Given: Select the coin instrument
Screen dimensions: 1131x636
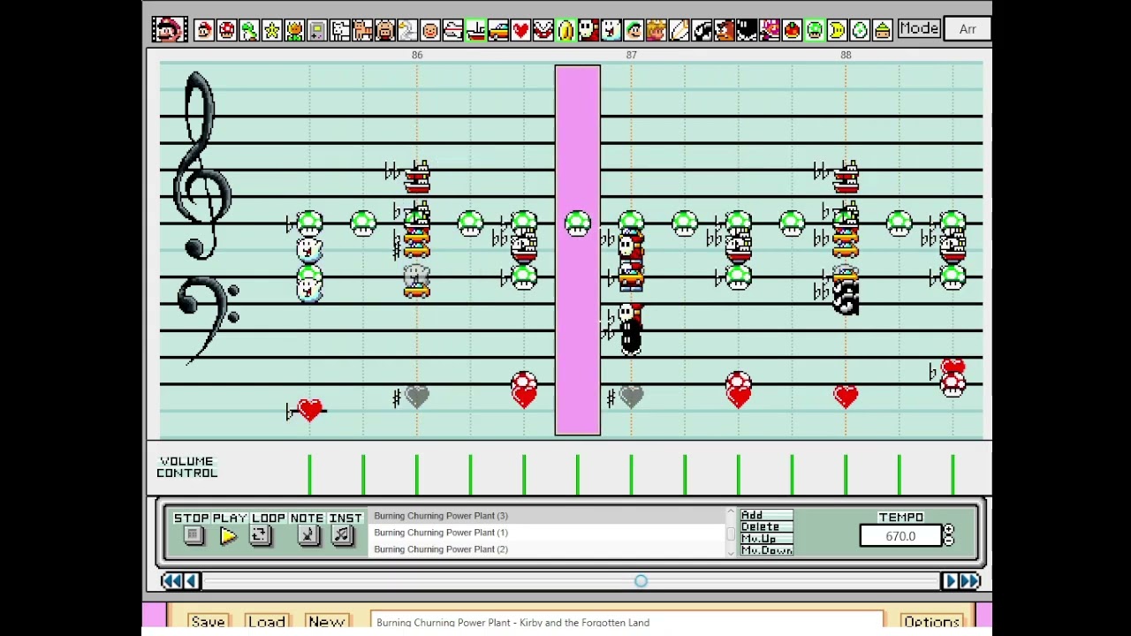Looking at the screenshot, I should (x=565, y=30).
